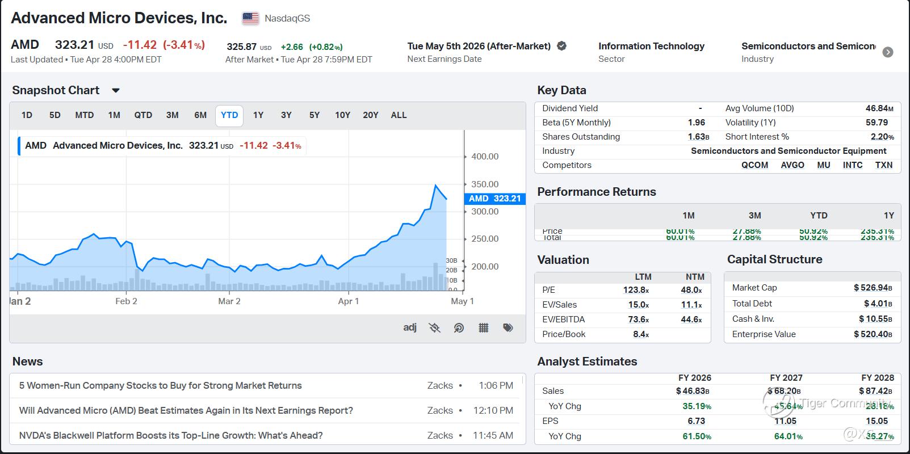Show the ALL time chart range
Viewport: 910px width, 454px height.
(399, 115)
